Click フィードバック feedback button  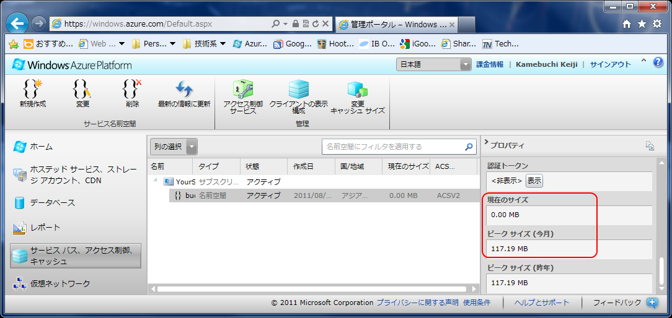click(626, 303)
